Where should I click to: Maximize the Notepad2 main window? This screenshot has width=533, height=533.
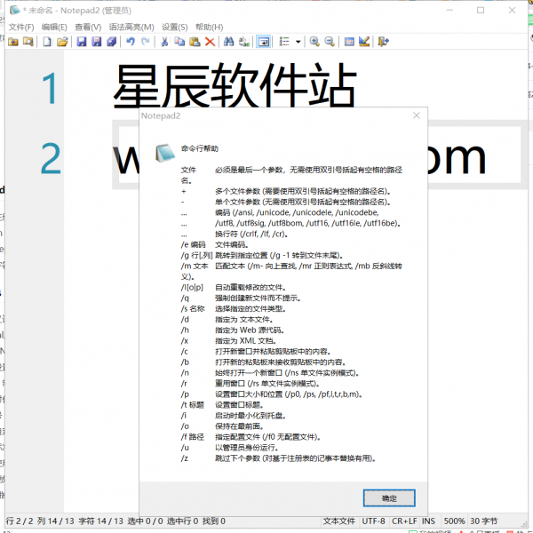[x=481, y=10]
